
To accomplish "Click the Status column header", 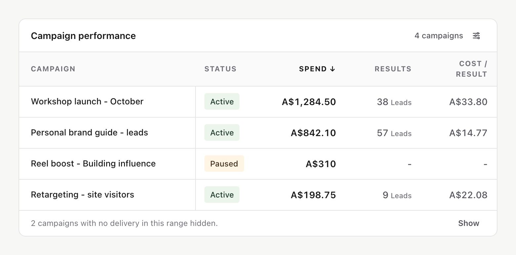I will [220, 69].
